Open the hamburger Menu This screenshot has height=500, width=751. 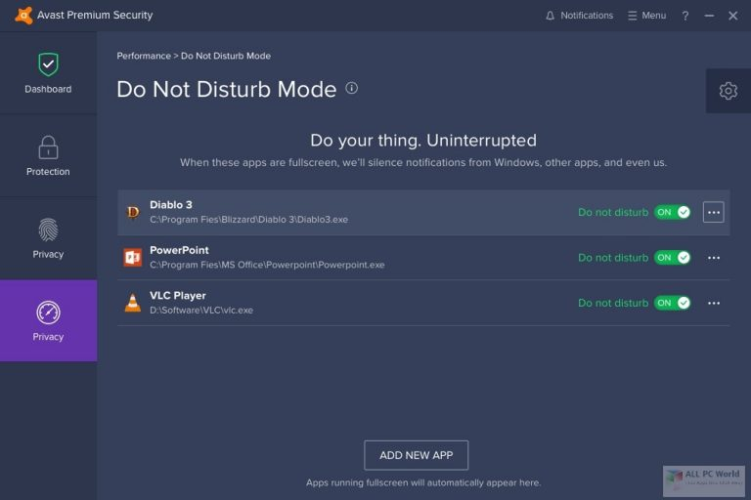646,16
